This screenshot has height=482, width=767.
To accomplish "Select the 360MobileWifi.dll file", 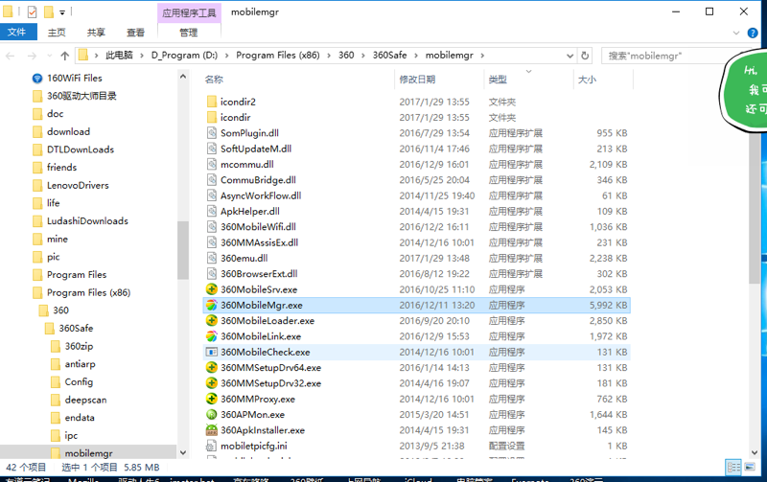I will [x=258, y=227].
